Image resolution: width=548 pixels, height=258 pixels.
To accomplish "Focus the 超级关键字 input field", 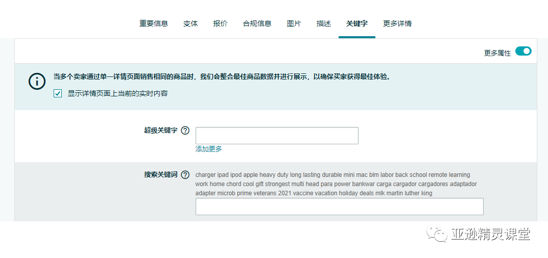I will (277, 136).
